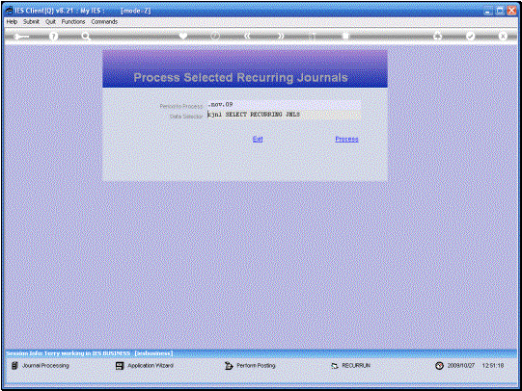Image resolution: width=522 pixels, height=391 pixels.
Task: Click the trash delete icon in the toolbar
Action: click(x=345, y=36)
